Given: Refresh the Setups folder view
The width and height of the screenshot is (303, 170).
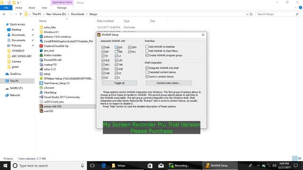Looking at the screenshot, I should click(x=251, y=14).
